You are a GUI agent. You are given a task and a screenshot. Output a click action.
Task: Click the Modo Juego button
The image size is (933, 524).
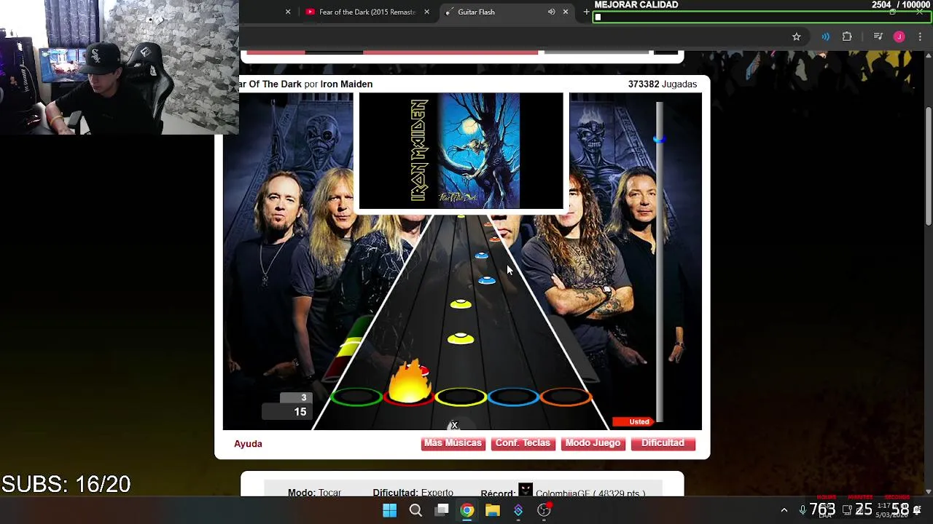click(593, 443)
